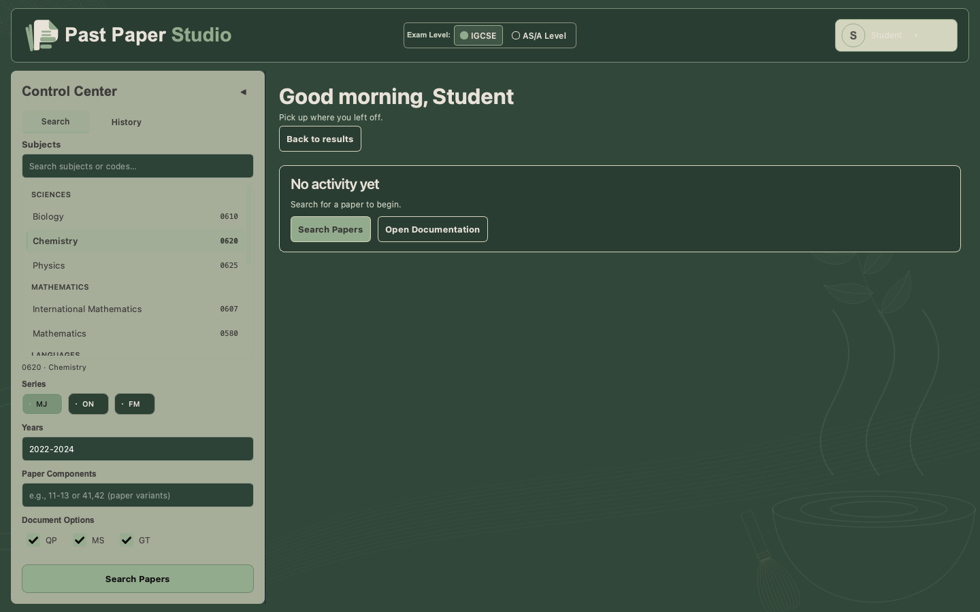Click the Years field showing 2022-2024

click(137, 449)
